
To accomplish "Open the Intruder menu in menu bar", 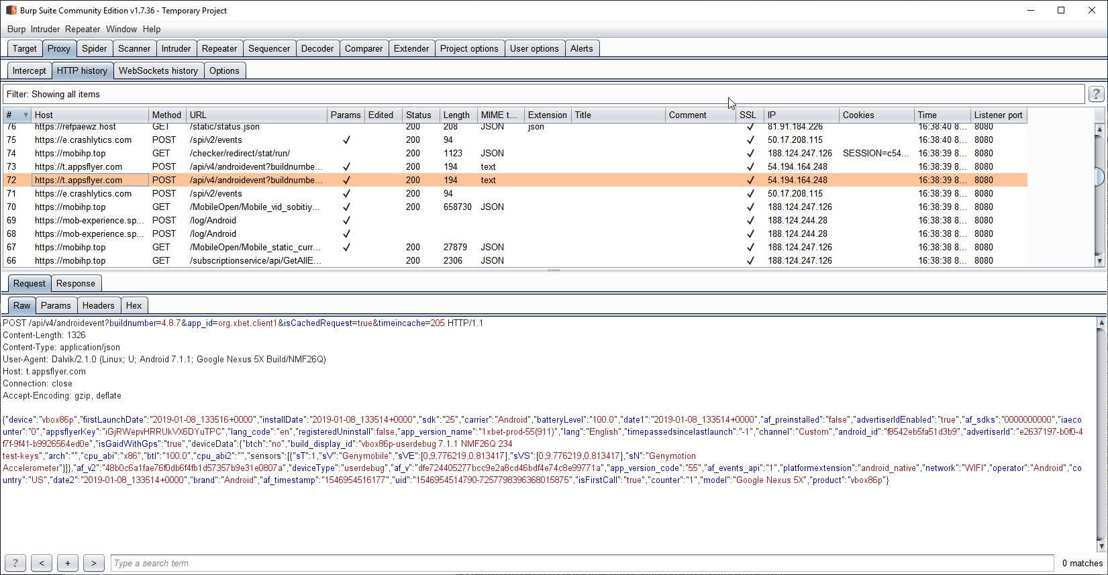I will coord(45,29).
